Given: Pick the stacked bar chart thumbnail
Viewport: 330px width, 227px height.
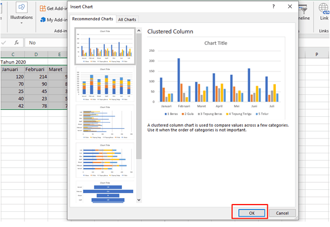Looking at the screenshot, I should (104, 161).
